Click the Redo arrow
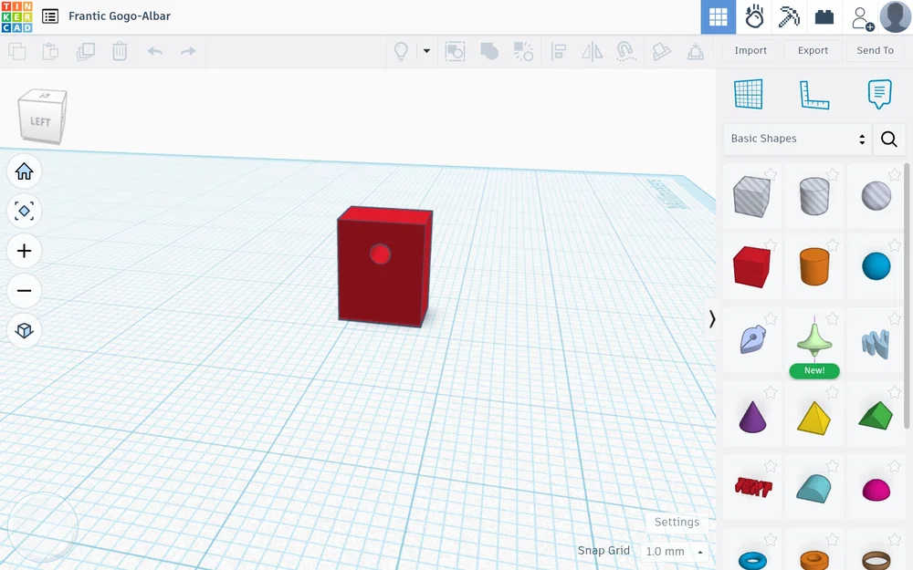The width and height of the screenshot is (913, 570). (x=188, y=51)
